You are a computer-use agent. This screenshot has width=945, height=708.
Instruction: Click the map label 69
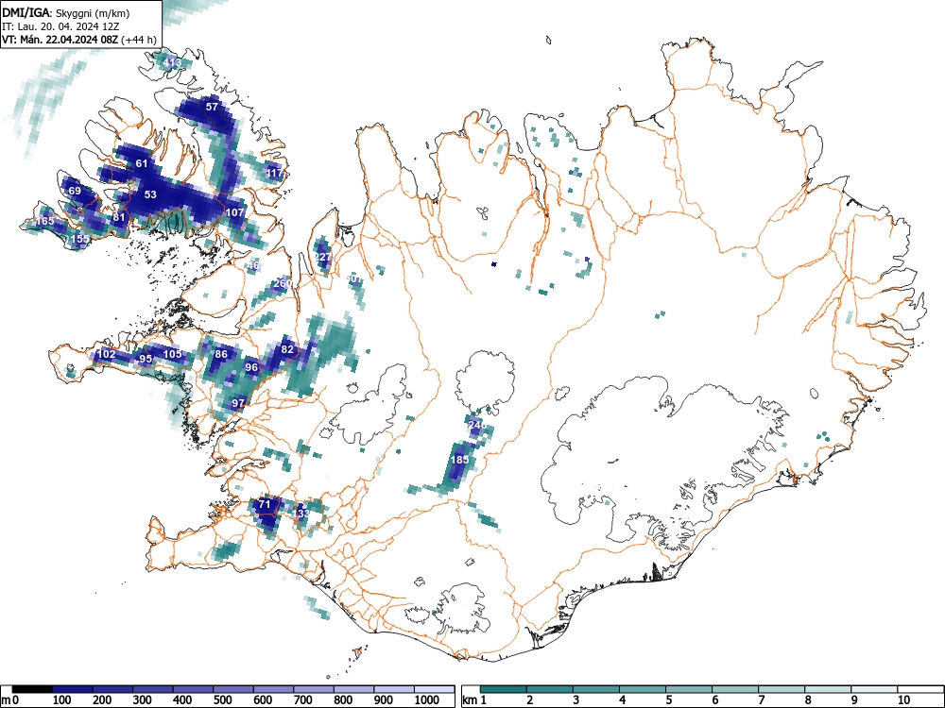[x=75, y=191]
